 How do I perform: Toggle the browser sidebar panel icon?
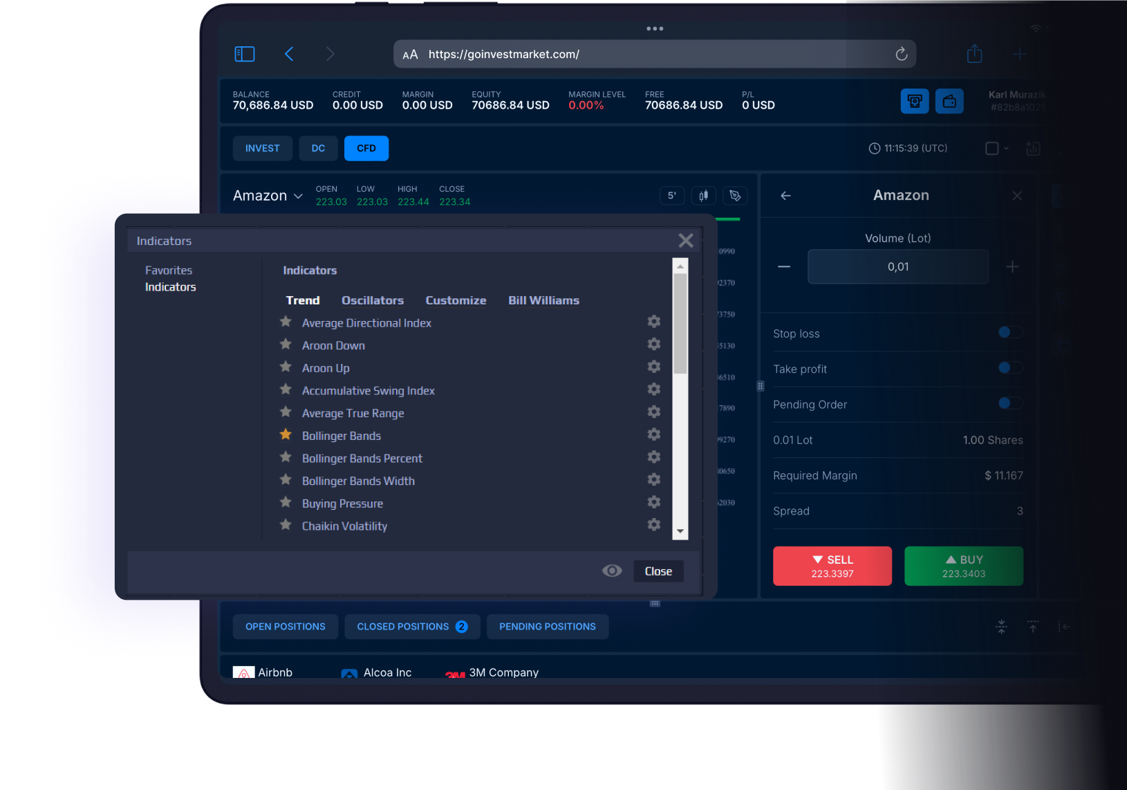pyautogui.click(x=245, y=54)
